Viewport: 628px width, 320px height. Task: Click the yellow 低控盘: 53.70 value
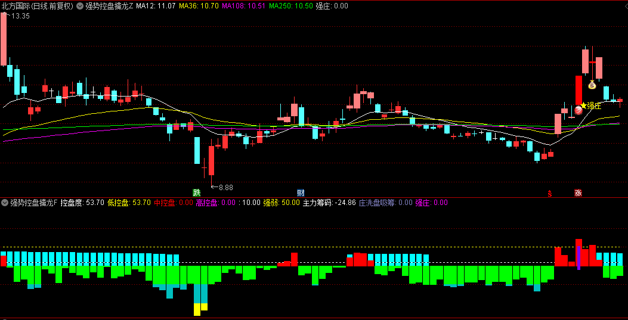(x=129, y=203)
